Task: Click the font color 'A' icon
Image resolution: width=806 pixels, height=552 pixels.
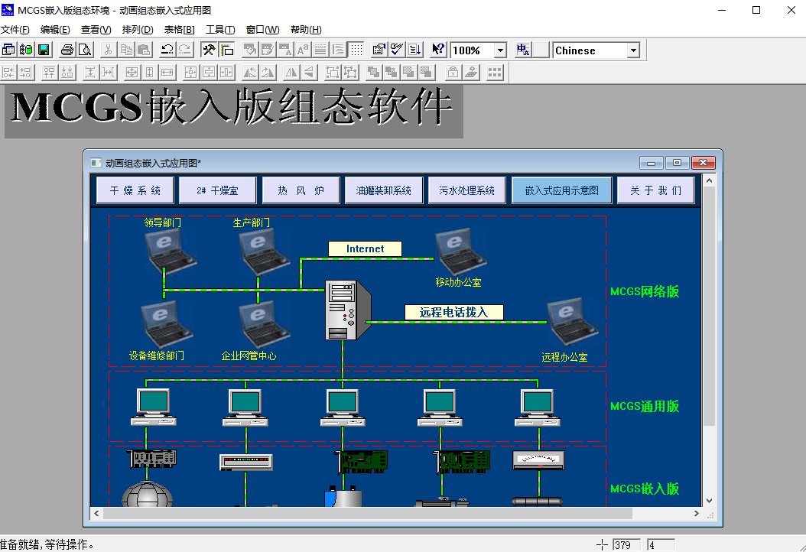Action: pos(284,50)
